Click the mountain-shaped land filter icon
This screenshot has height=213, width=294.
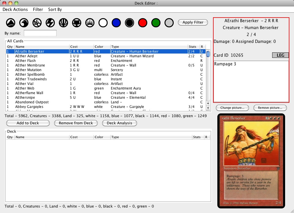[x=11, y=22]
